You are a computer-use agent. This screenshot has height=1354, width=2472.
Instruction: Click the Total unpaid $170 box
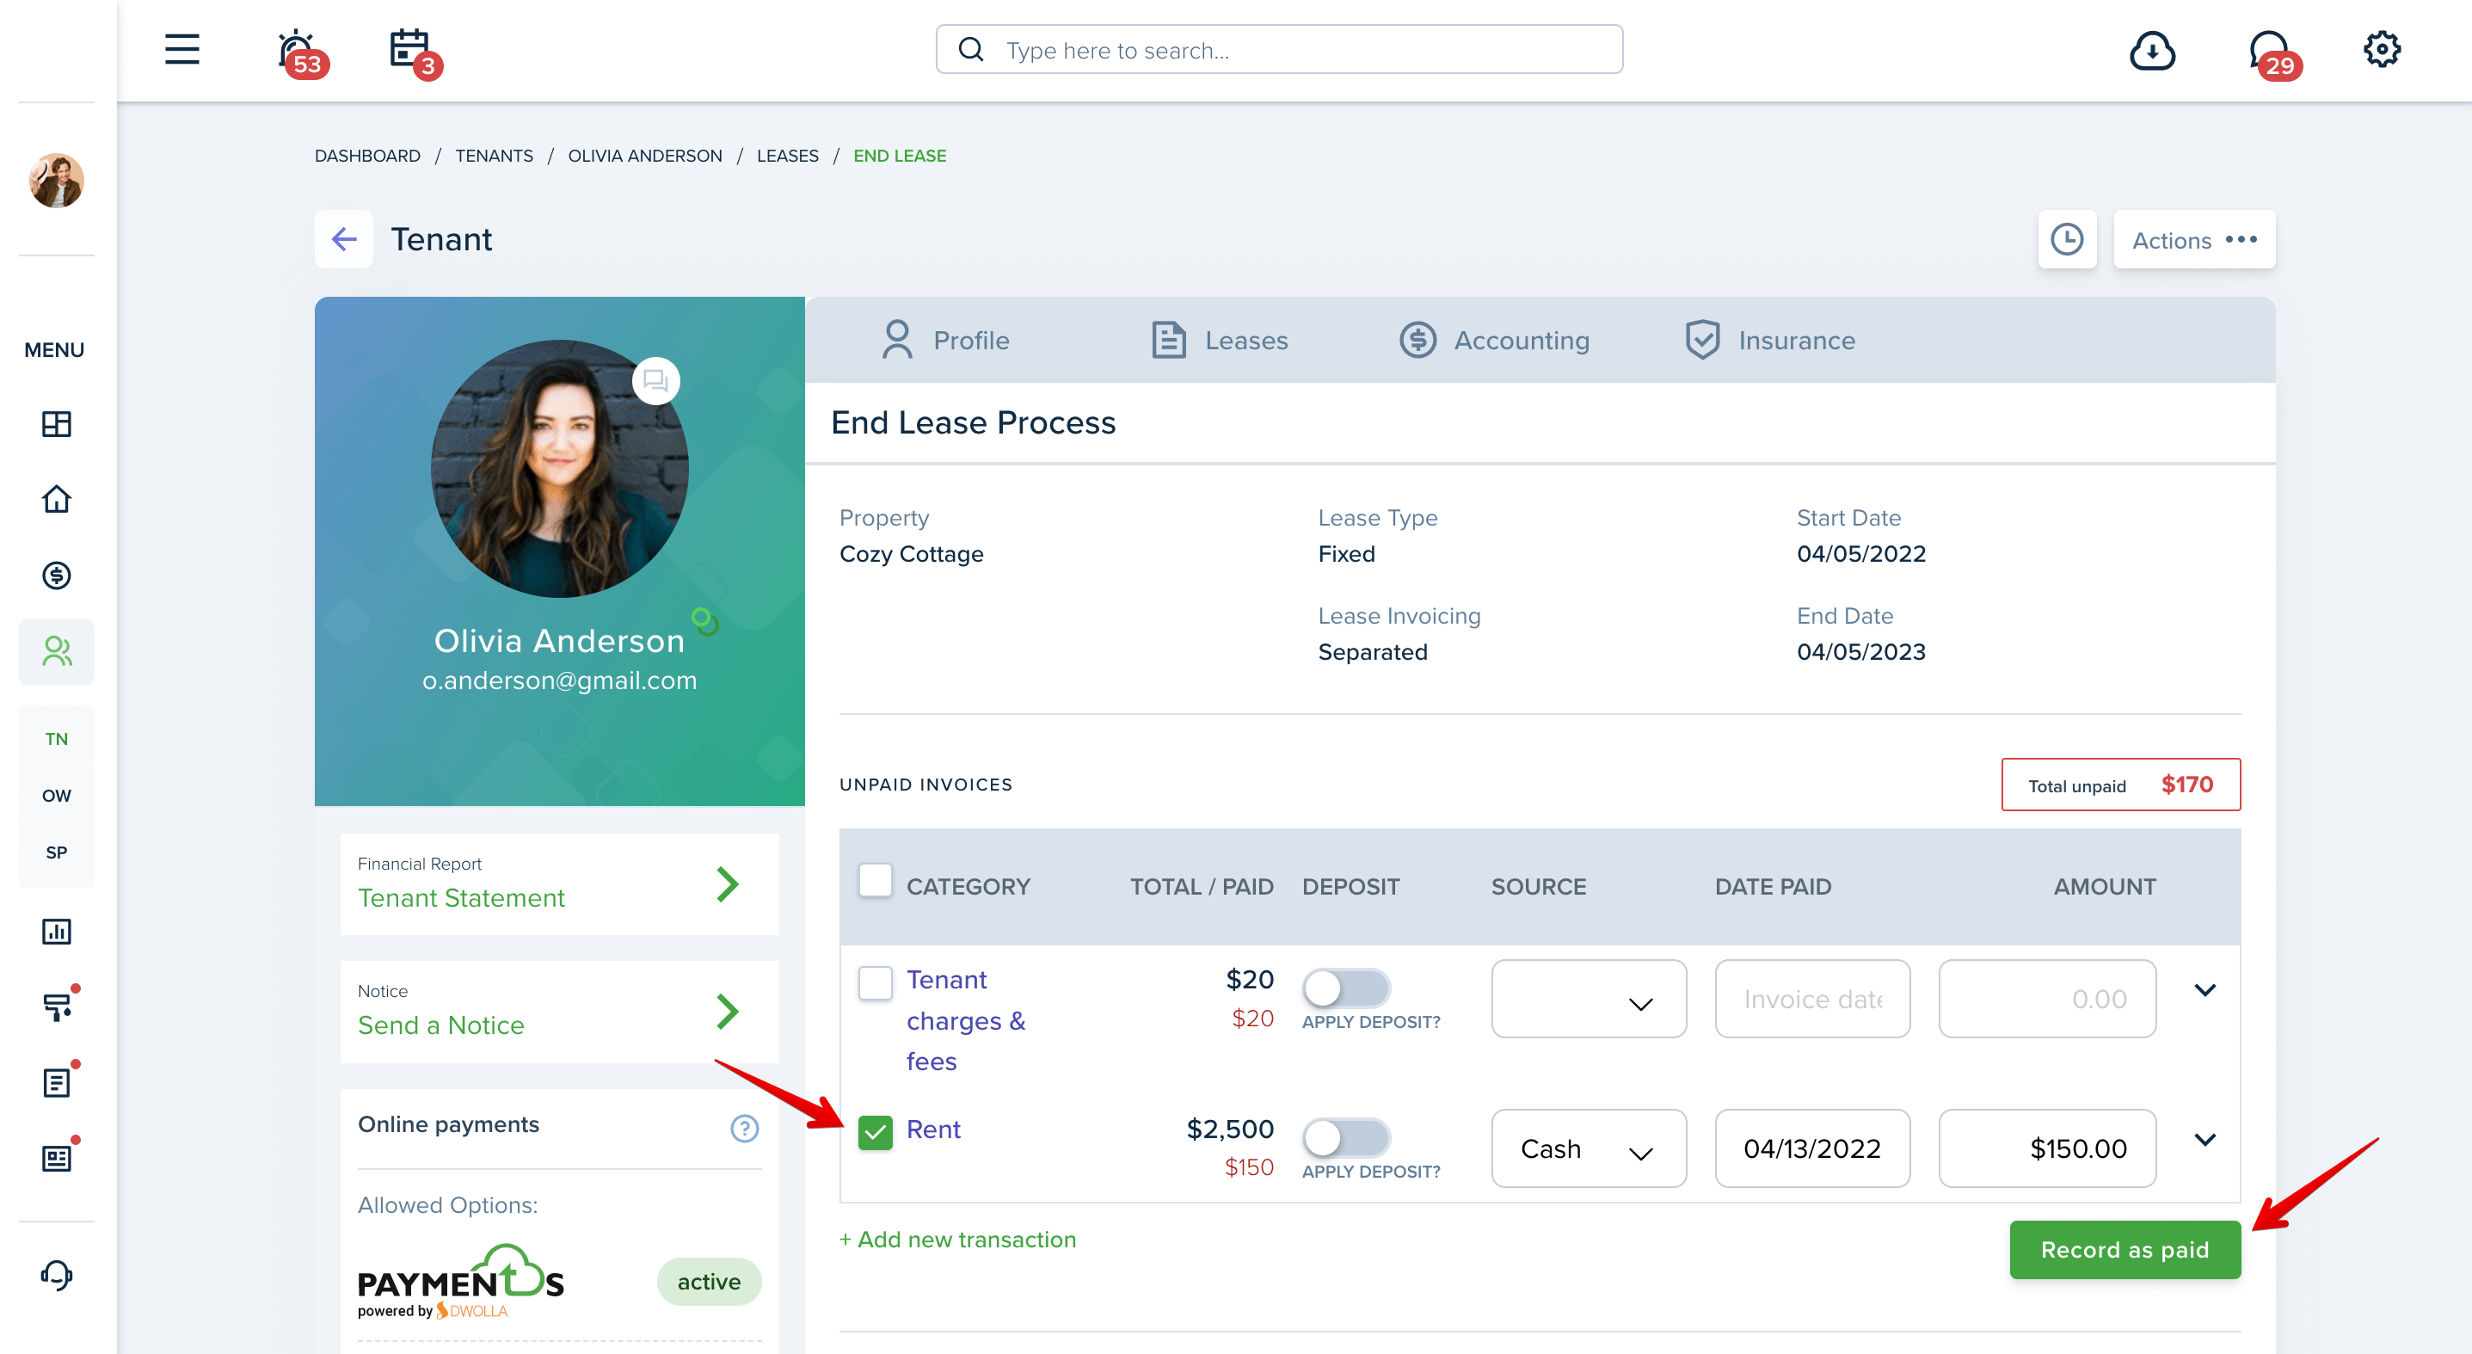point(2120,785)
